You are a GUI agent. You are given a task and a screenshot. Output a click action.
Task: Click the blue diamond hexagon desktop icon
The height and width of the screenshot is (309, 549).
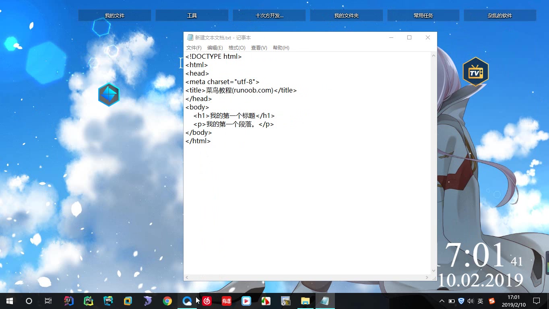pyautogui.click(x=109, y=95)
